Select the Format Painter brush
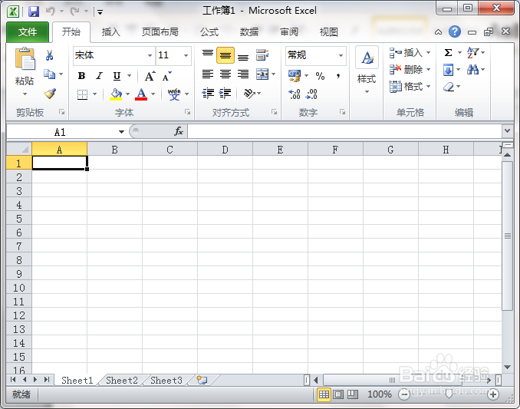This screenshot has height=409, width=520. click(50, 94)
